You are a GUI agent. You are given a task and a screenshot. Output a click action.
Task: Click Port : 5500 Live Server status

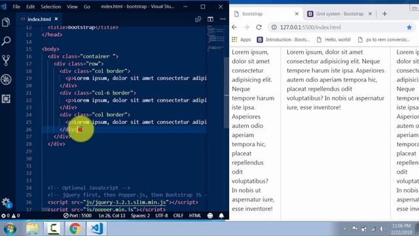[77, 216]
